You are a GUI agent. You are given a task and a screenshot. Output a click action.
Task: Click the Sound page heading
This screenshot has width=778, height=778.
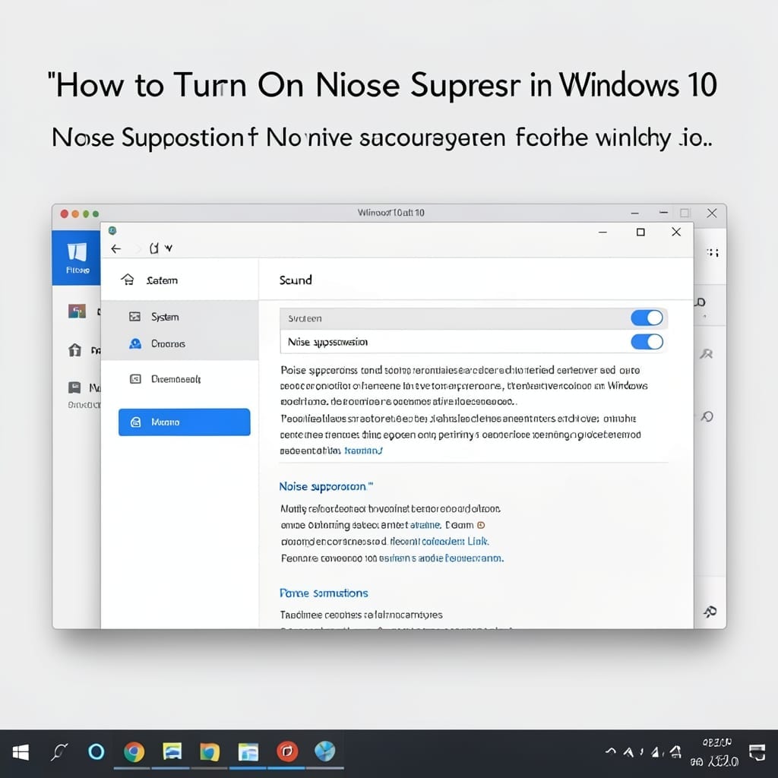click(296, 280)
